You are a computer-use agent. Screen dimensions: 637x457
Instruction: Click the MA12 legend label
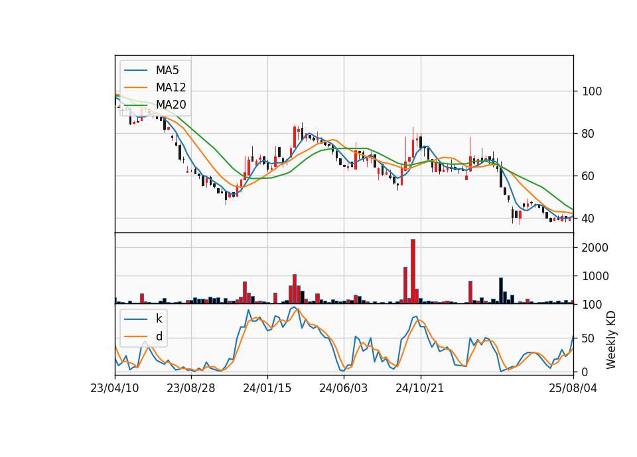coord(171,87)
